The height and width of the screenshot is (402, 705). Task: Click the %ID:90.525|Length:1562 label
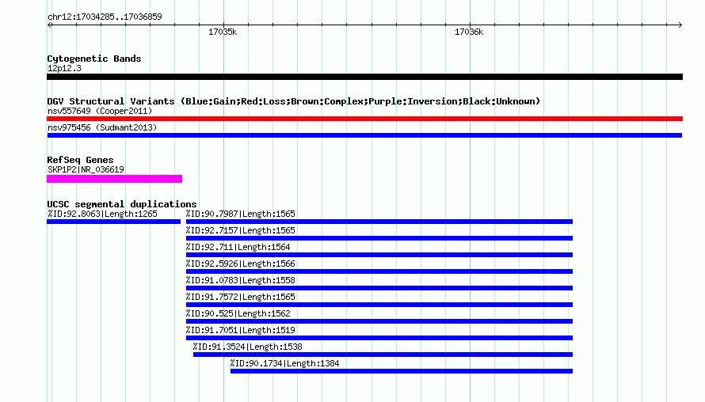pos(238,313)
